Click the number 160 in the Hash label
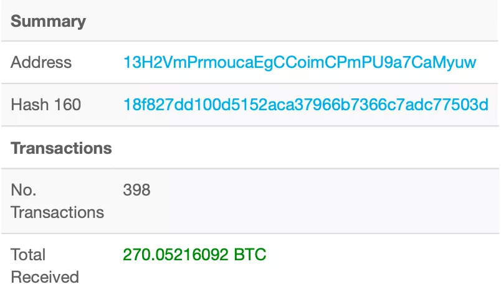Image resolution: width=501 pixels, height=297 pixels. (66, 105)
